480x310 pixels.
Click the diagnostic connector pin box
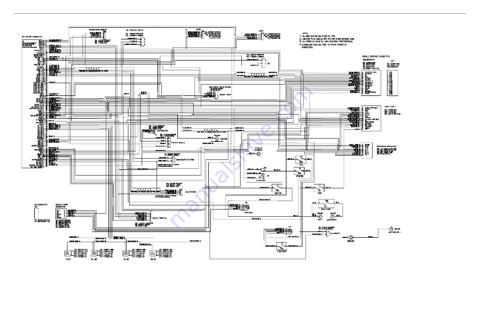click(x=367, y=150)
